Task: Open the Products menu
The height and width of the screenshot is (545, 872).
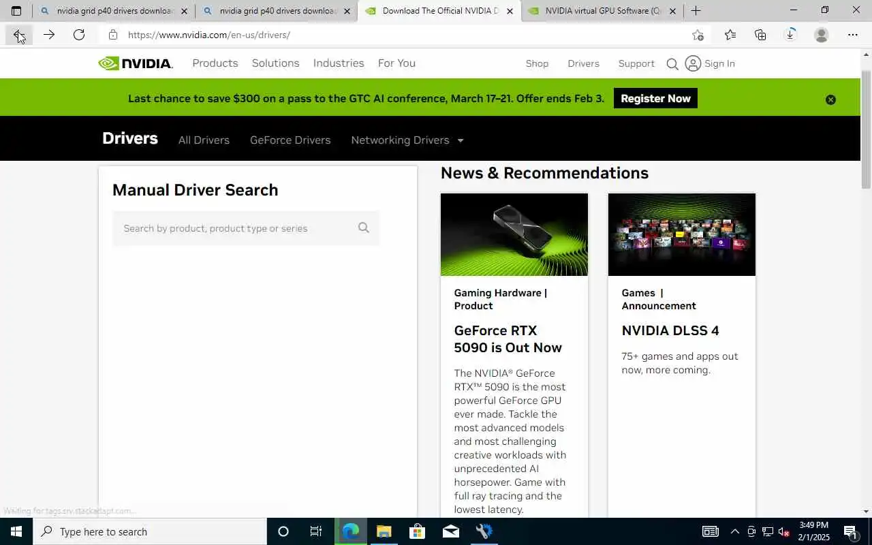Action: 215,63
